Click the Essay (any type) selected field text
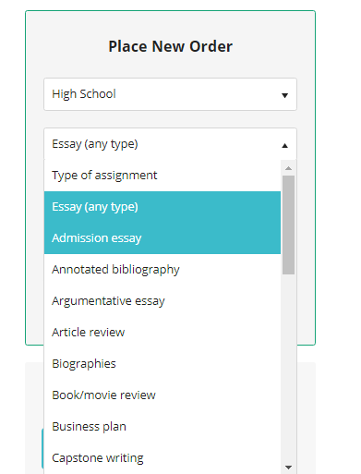Viewport: 361px width, 474px height. [95, 144]
